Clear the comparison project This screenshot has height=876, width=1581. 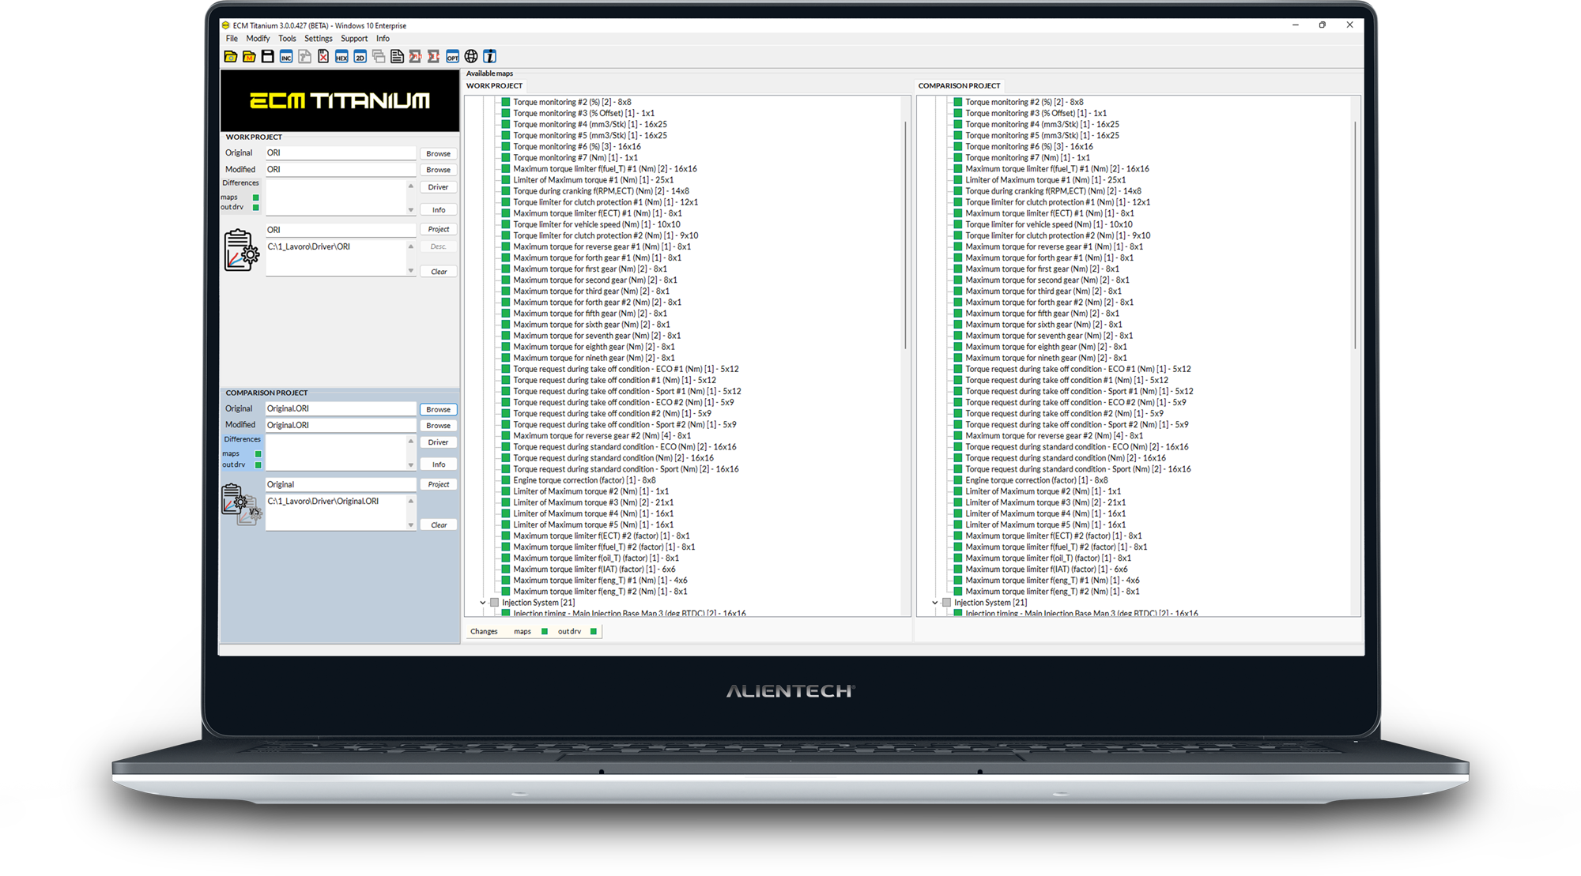(x=438, y=525)
